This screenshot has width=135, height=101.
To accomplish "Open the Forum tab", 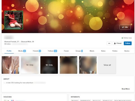I will [x=66, y=51].
